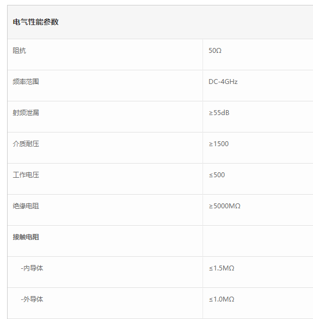This screenshot has width=313, height=319.
Task: Select the 绝缘电阻 row label
Action: click(26, 206)
